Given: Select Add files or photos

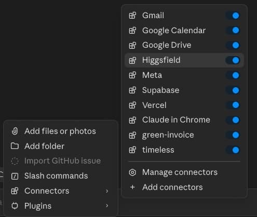Looking at the screenshot, I should (61, 131).
